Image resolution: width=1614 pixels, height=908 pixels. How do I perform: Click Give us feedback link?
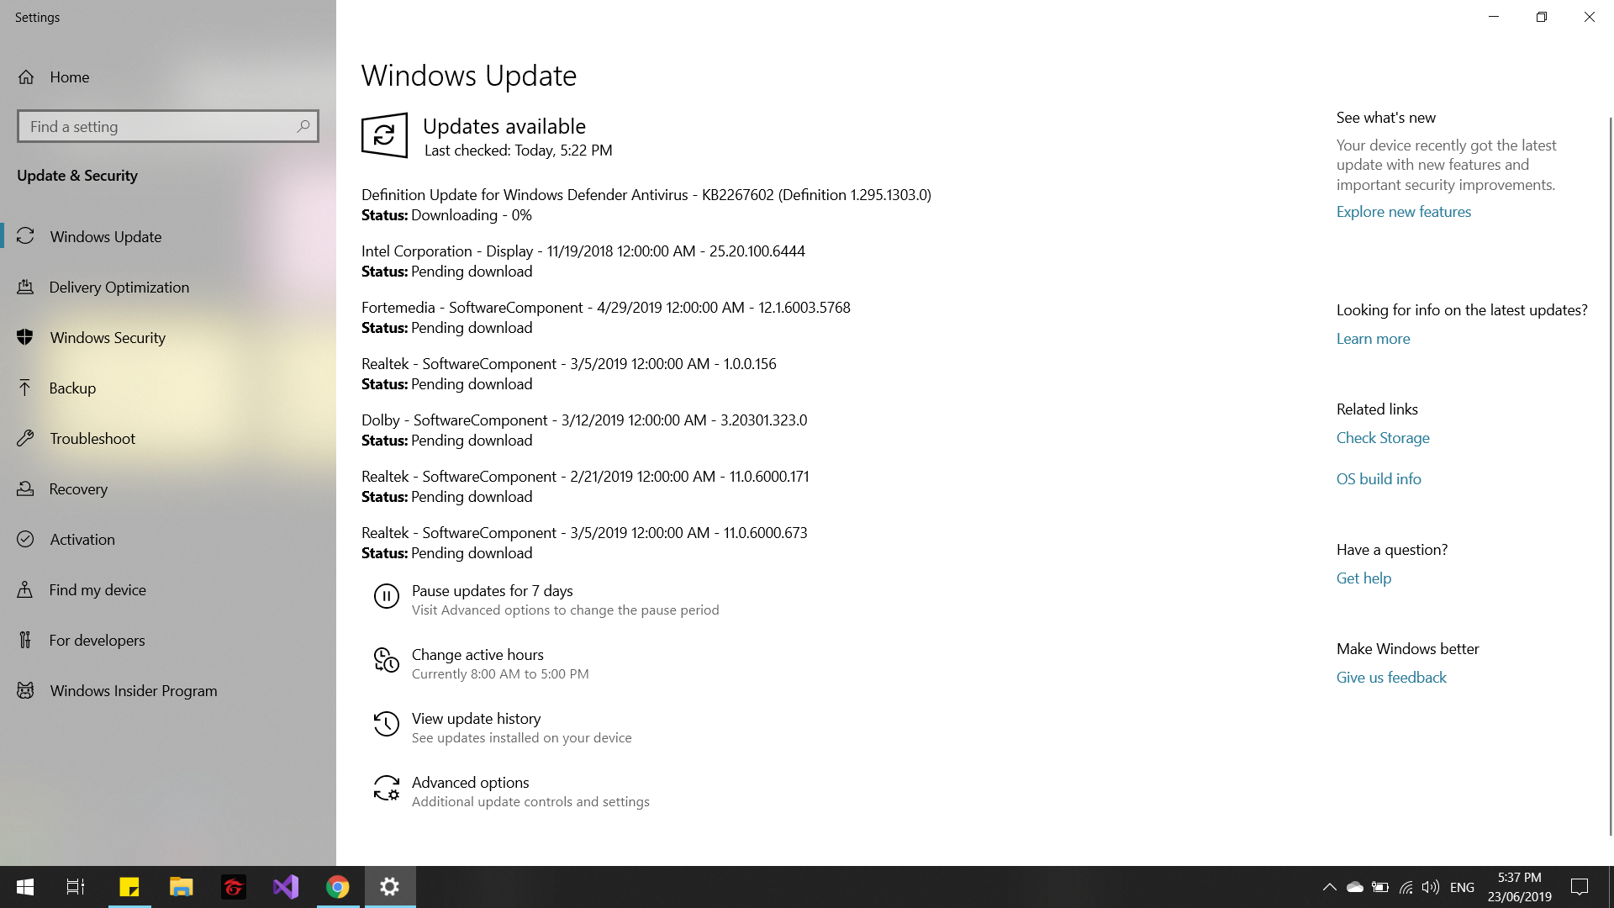tap(1391, 678)
